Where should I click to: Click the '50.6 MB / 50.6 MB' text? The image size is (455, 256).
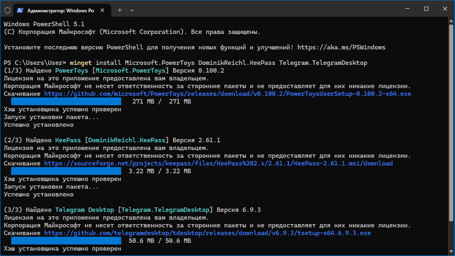coord(160,240)
